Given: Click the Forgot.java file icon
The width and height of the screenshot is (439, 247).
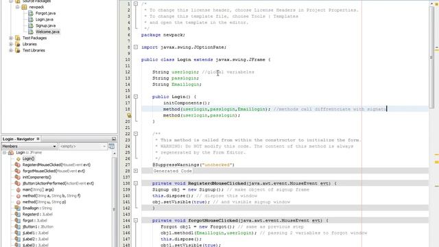Looking at the screenshot, I should click(x=31, y=13).
